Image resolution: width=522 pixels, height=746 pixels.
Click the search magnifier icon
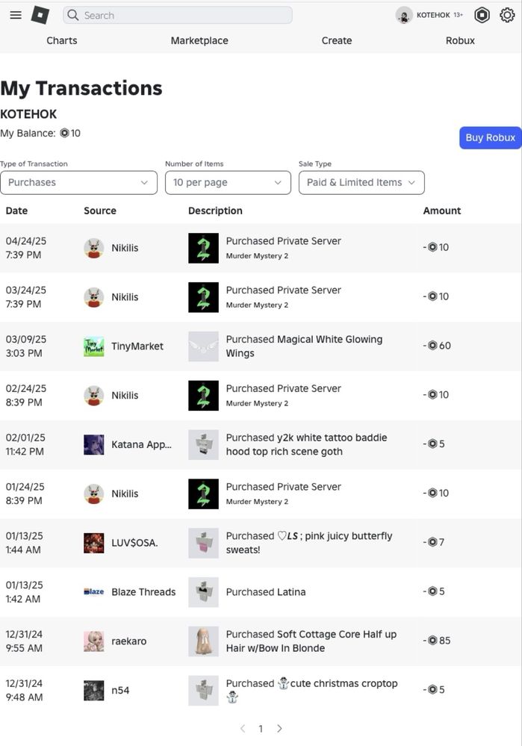(72, 15)
